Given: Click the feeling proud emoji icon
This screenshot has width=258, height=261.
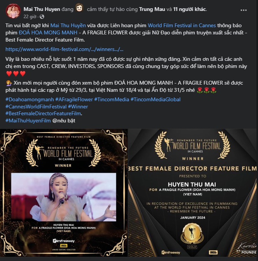Looking at the screenshot, I should [x=79, y=8].
